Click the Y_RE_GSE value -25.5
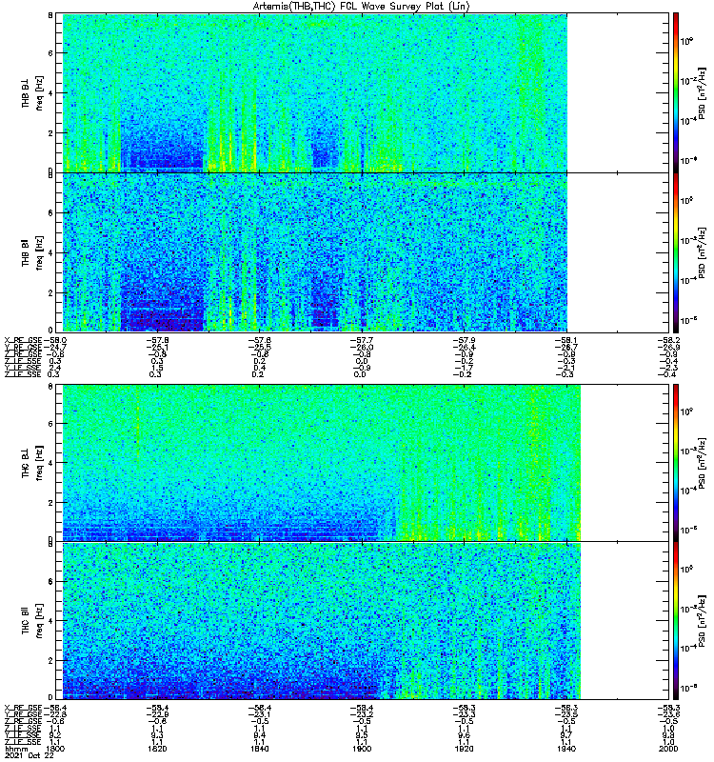The image size is (714, 762). pos(259,348)
